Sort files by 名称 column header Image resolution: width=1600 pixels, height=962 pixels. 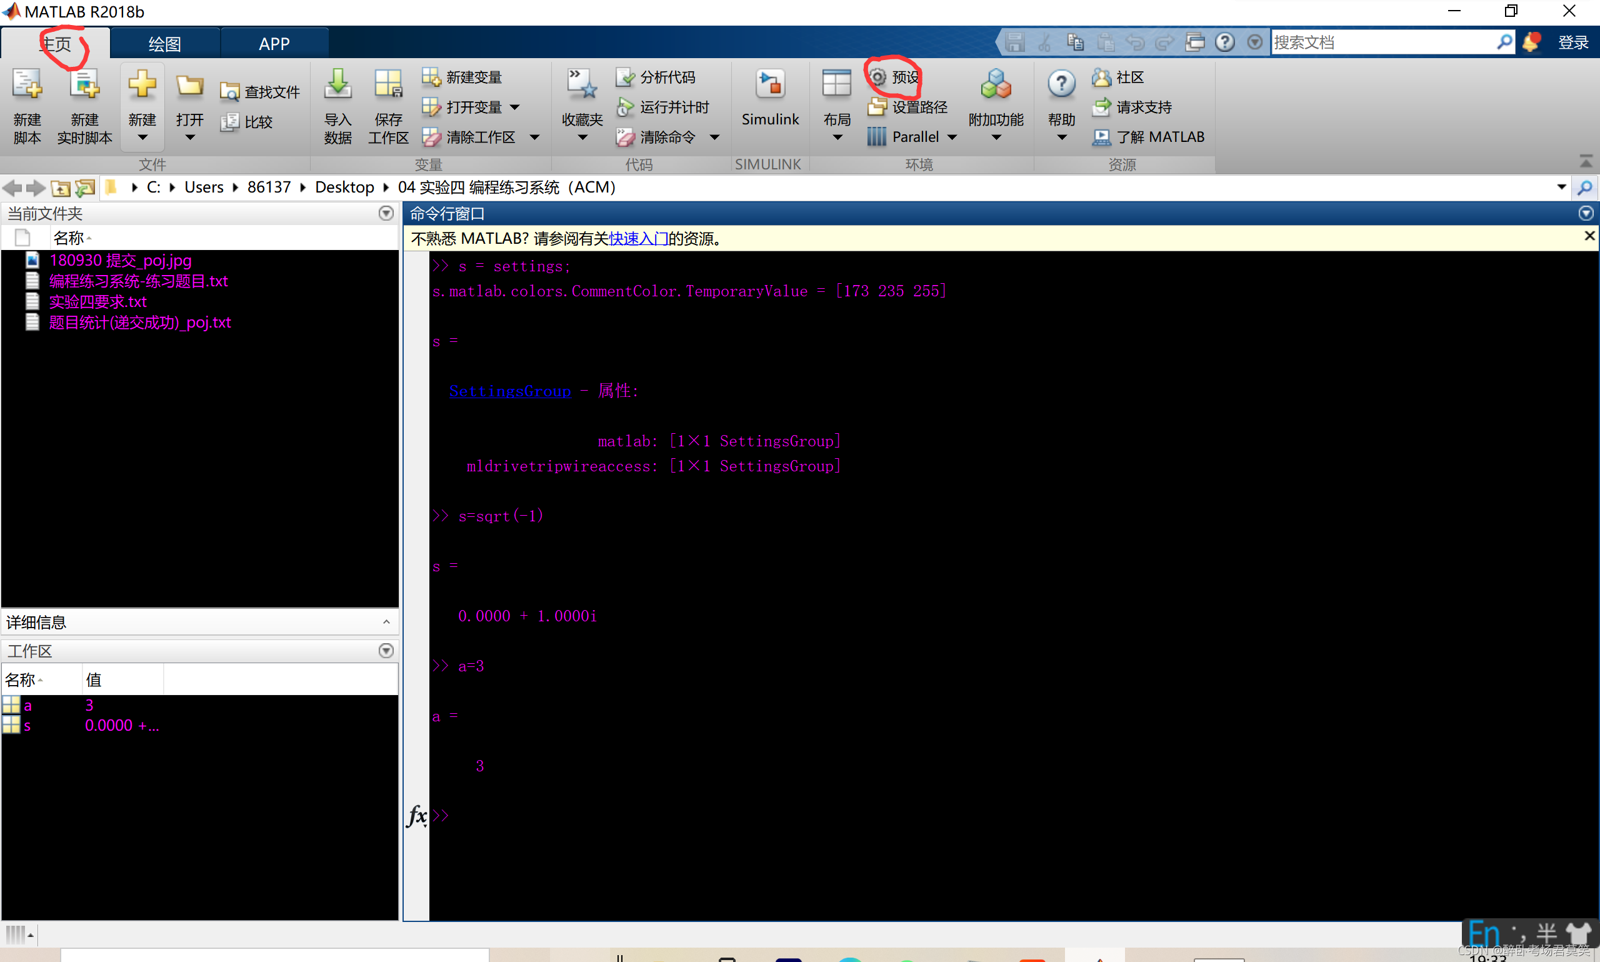[69, 239]
